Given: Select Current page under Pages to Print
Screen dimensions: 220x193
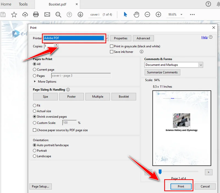Looking at the screenshot, I should click(x=34, y=69).
